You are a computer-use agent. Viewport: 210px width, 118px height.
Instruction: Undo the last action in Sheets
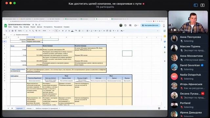tap(6, 31)
